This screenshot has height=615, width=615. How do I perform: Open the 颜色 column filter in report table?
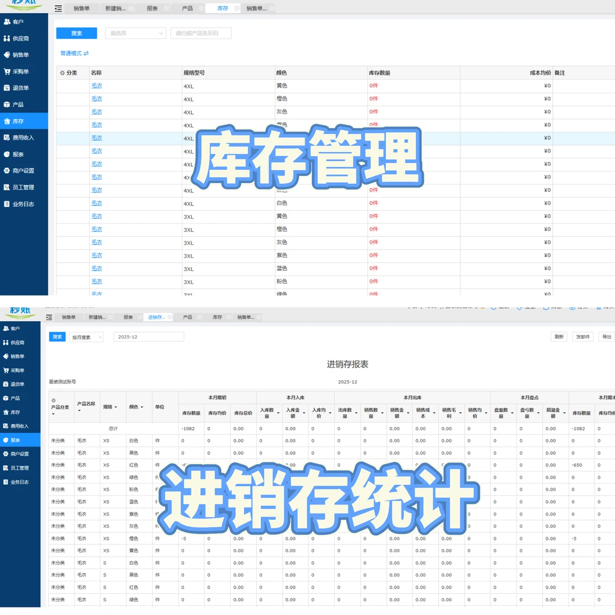(x=142, y=407)
